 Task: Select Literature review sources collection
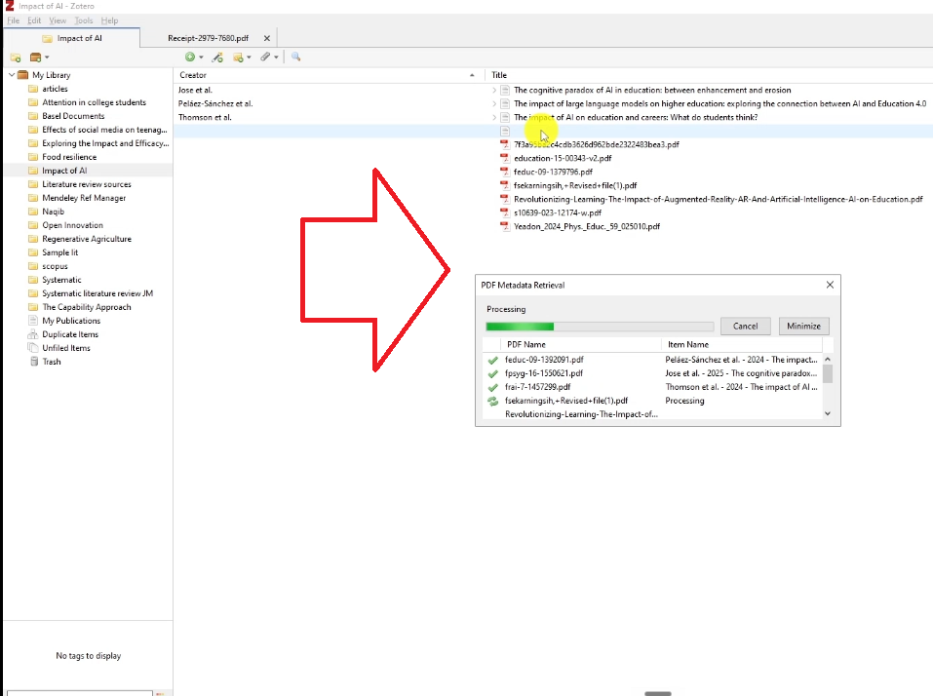tap(86, 184)
